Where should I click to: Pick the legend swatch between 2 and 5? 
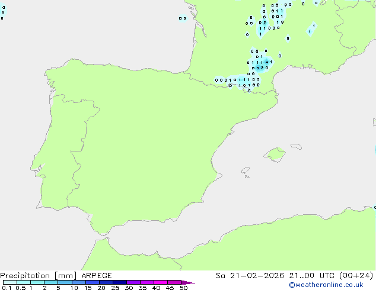(51, 282)
